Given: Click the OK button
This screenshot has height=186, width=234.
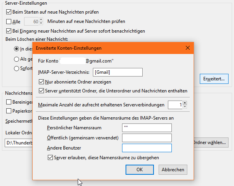Looking at the screenshot, I should tap(140, 170).
